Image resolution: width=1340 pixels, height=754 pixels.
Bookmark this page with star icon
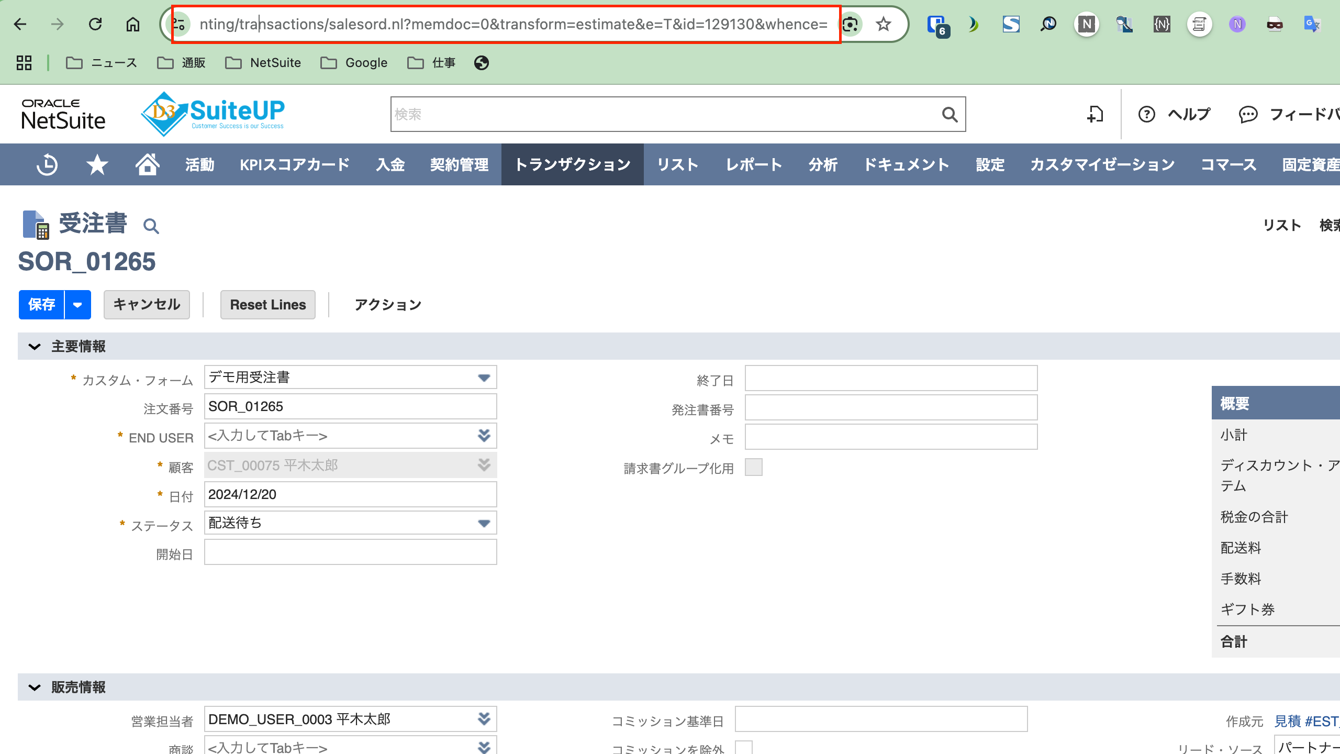click(x=884, y=24)
